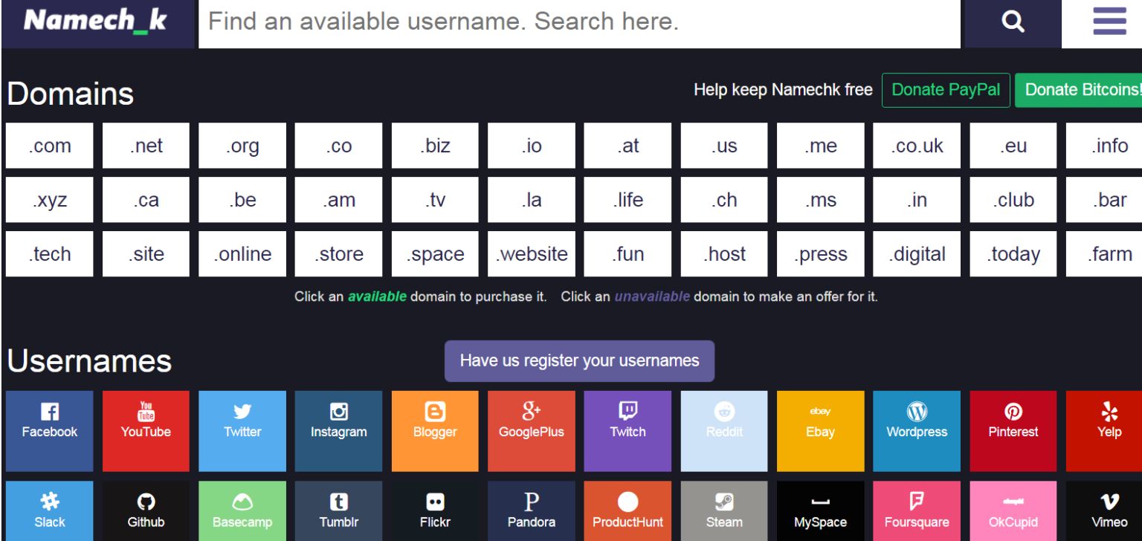Image resolution: width=1142 pixels, height=541 pixels.
Task: Select the .us domain
Action: pos(724,146)
